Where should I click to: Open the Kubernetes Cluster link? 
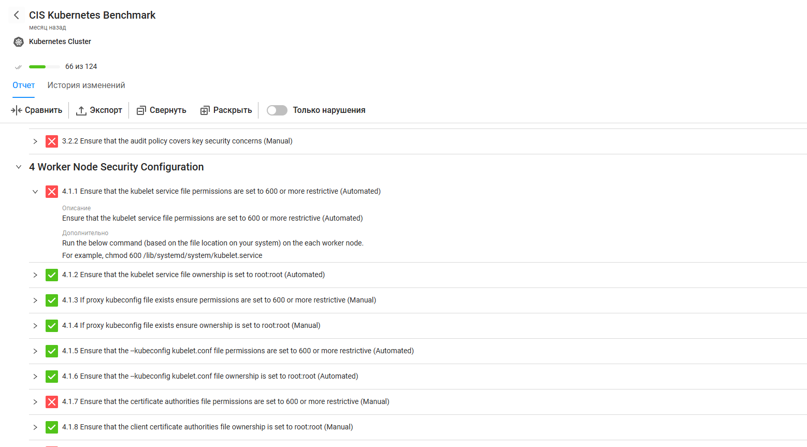pyautogui.click(x=60, y=41)
